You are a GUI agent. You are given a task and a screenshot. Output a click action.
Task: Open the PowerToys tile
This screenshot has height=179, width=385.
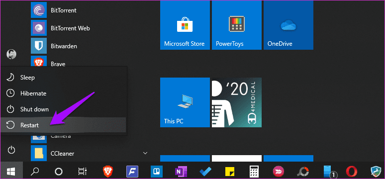pyautogui.click(x=237, y=25)
